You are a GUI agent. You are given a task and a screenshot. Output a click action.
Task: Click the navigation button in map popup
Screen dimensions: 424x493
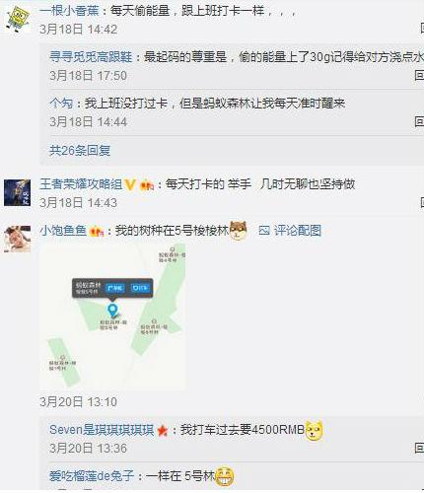(115, 288)
